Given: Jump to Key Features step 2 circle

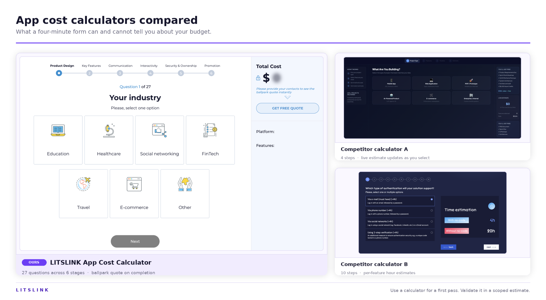Looking at the screenshot, I should 89,73.
